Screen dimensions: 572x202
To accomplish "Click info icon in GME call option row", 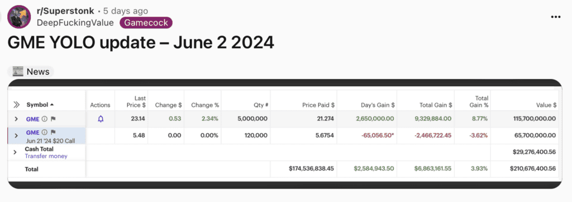I will pyautogui.click(x=45, y=132).
